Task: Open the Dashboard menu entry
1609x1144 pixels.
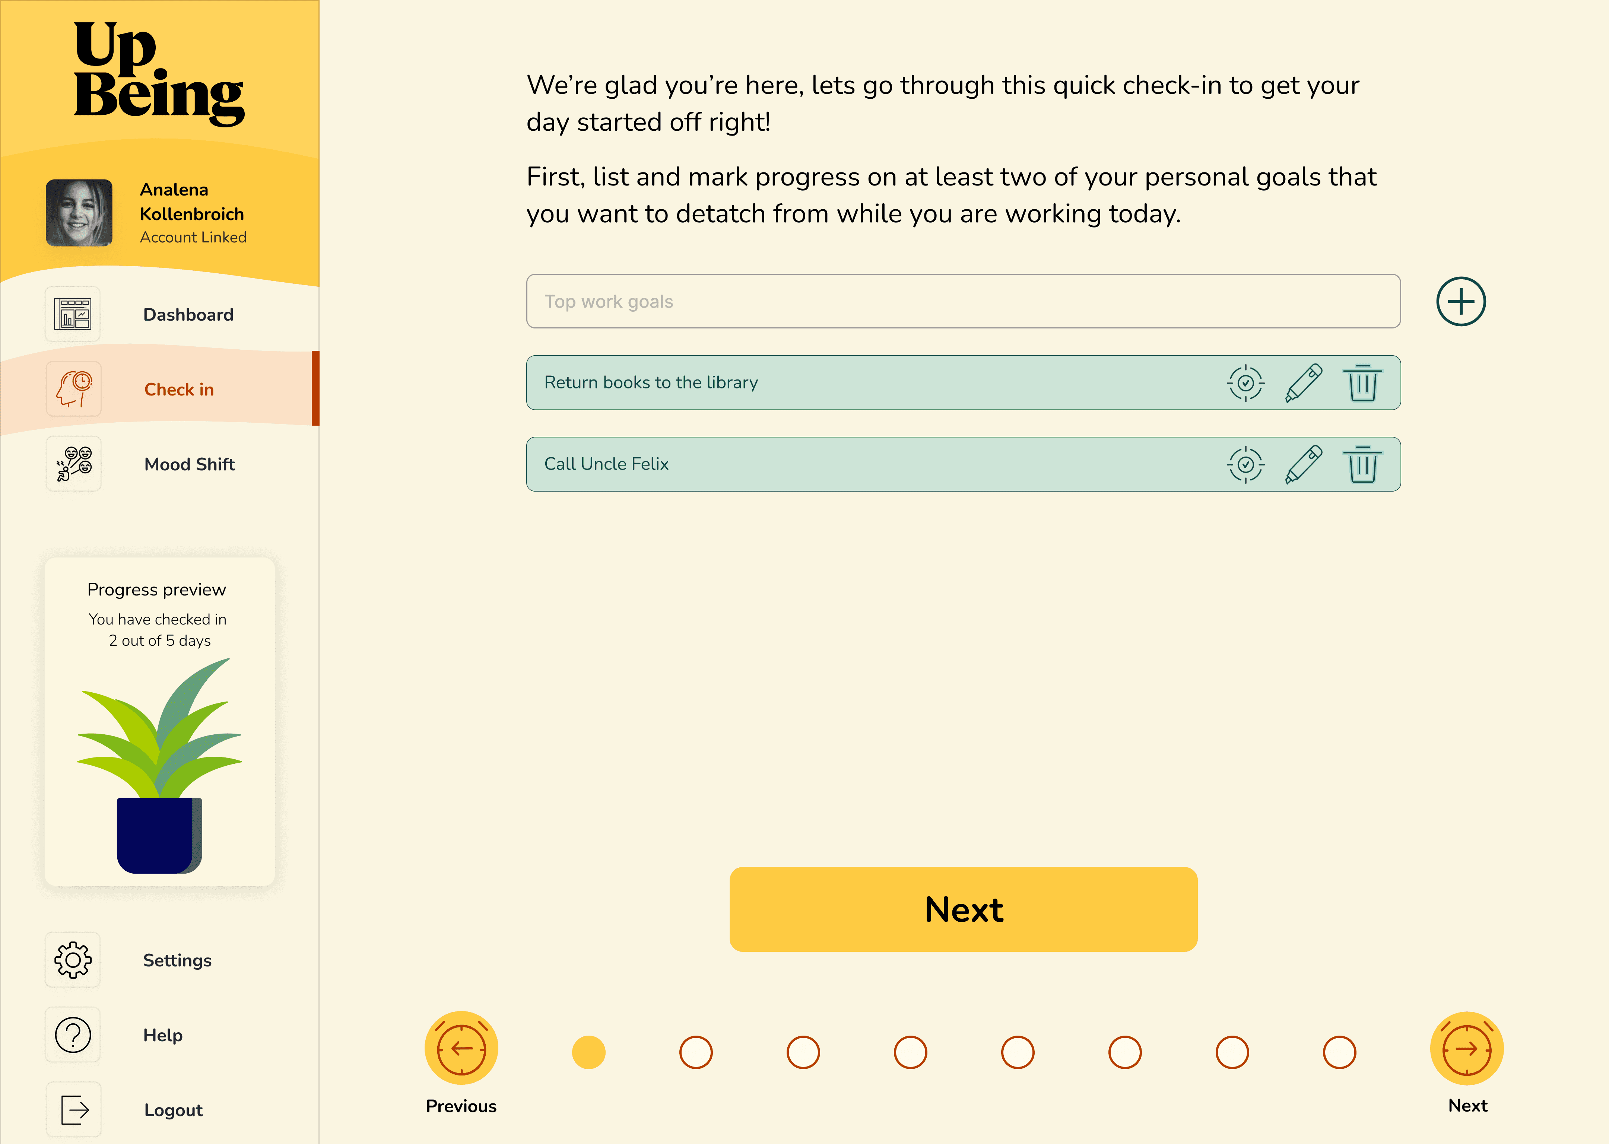Action: [x=188, y=314]
